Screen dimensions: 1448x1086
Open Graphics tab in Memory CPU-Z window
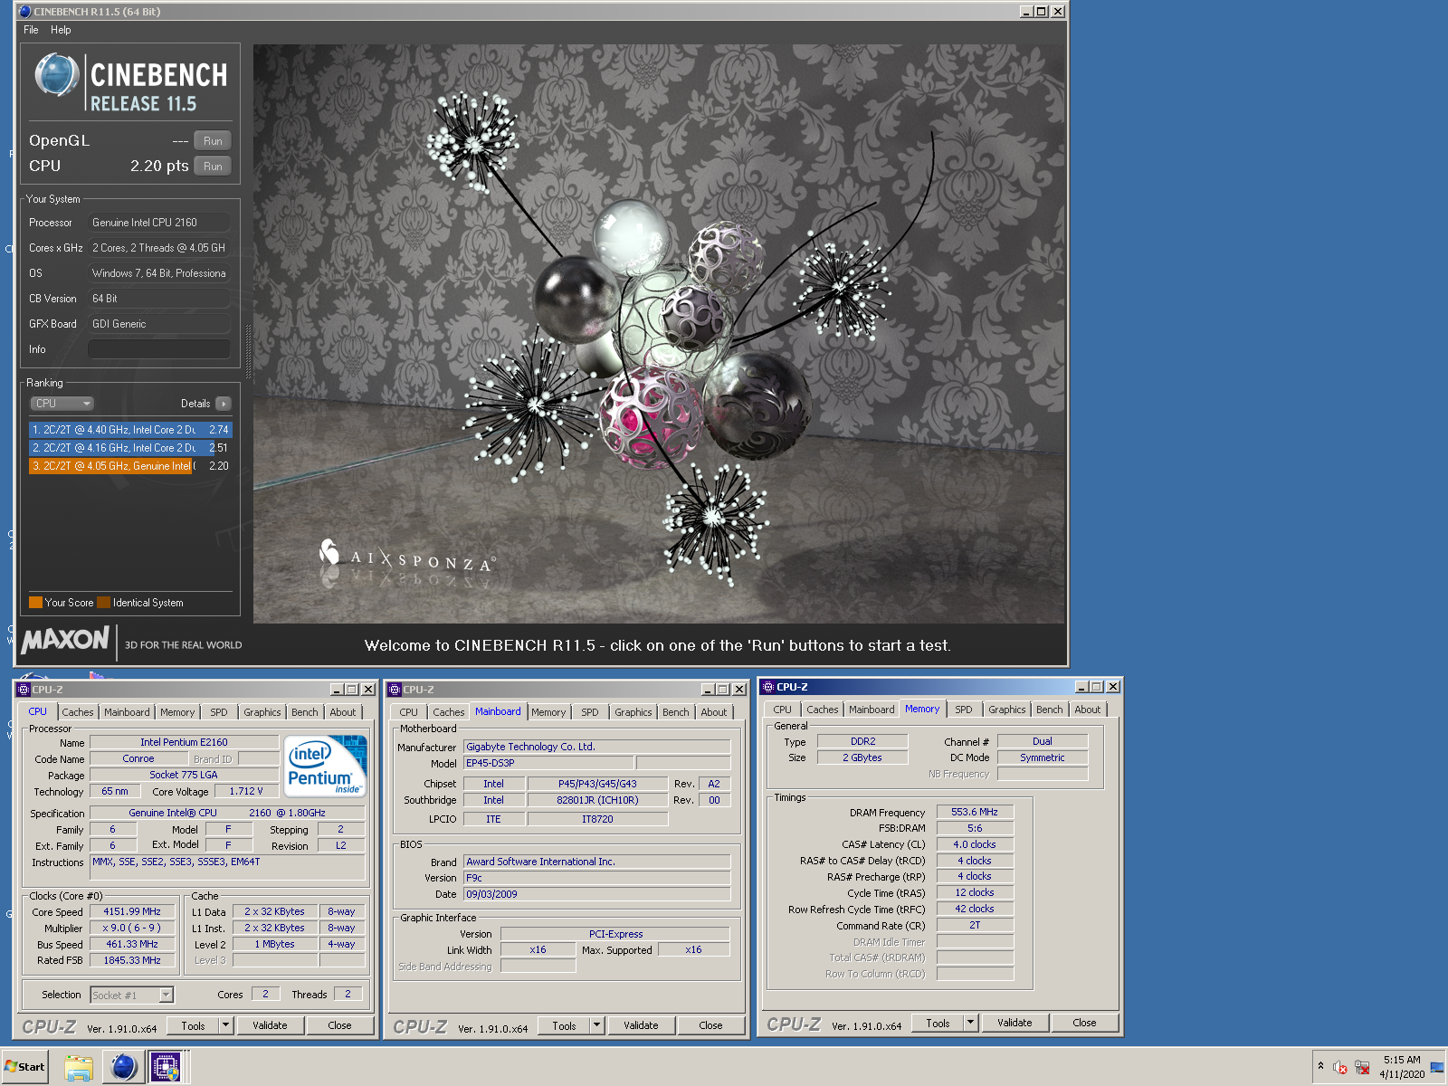[x=1007, y=710]
